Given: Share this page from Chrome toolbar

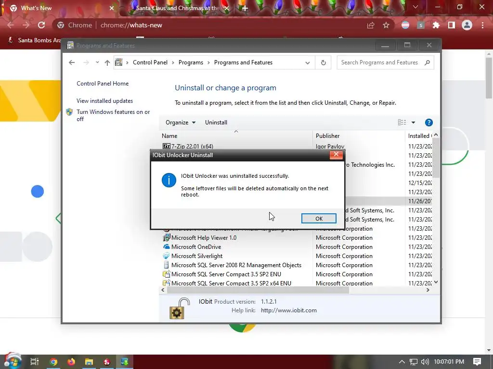Looking at the screenshot, I should click(371, 25).
